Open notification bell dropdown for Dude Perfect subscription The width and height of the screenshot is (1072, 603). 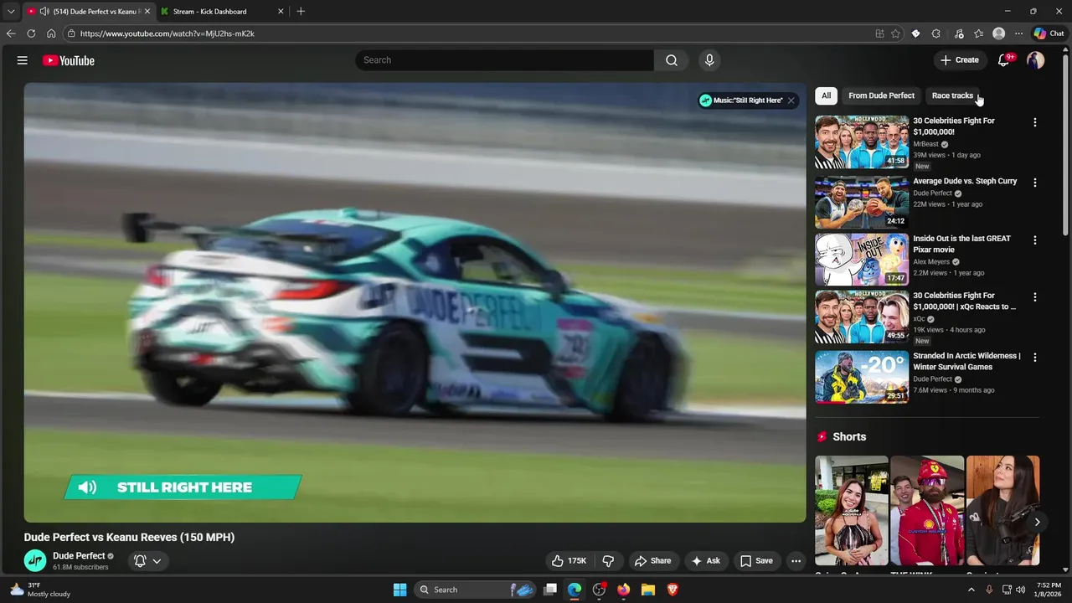click(x=147, y=561)
